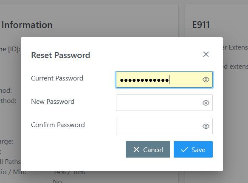Focus the Current Password input field
Viewport: 248px width, 183px height.
[164, 80]
